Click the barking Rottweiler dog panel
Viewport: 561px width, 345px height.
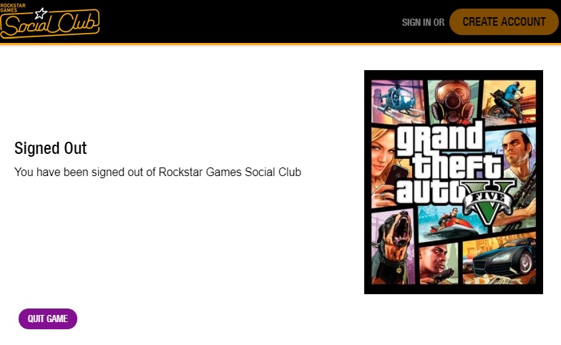click(x=394, y=246)
